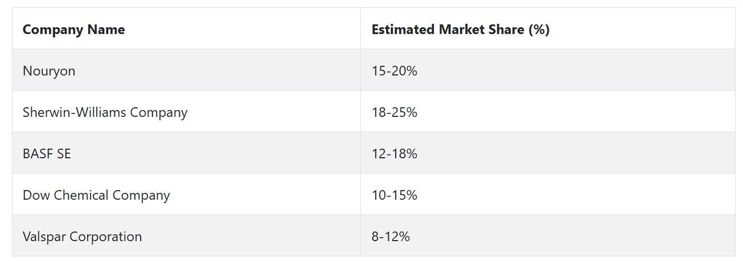Click the 15-20% market share value
This screenshot has height=261, width=743.
coord(395,71)
